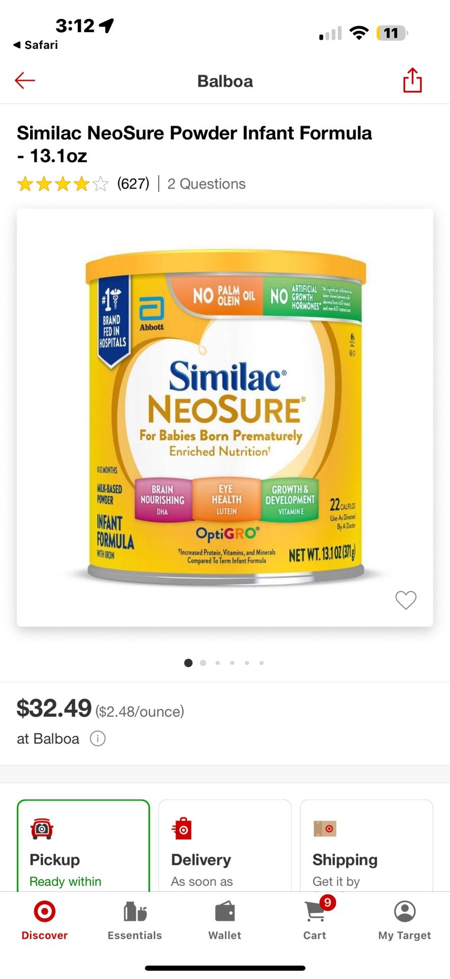
Task: Open the share sheet icon
Action: [x=412, y=80]
